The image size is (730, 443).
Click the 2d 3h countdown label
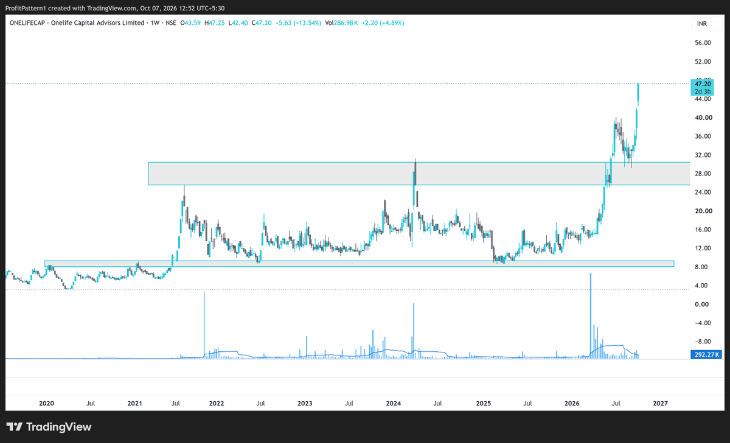703,91
